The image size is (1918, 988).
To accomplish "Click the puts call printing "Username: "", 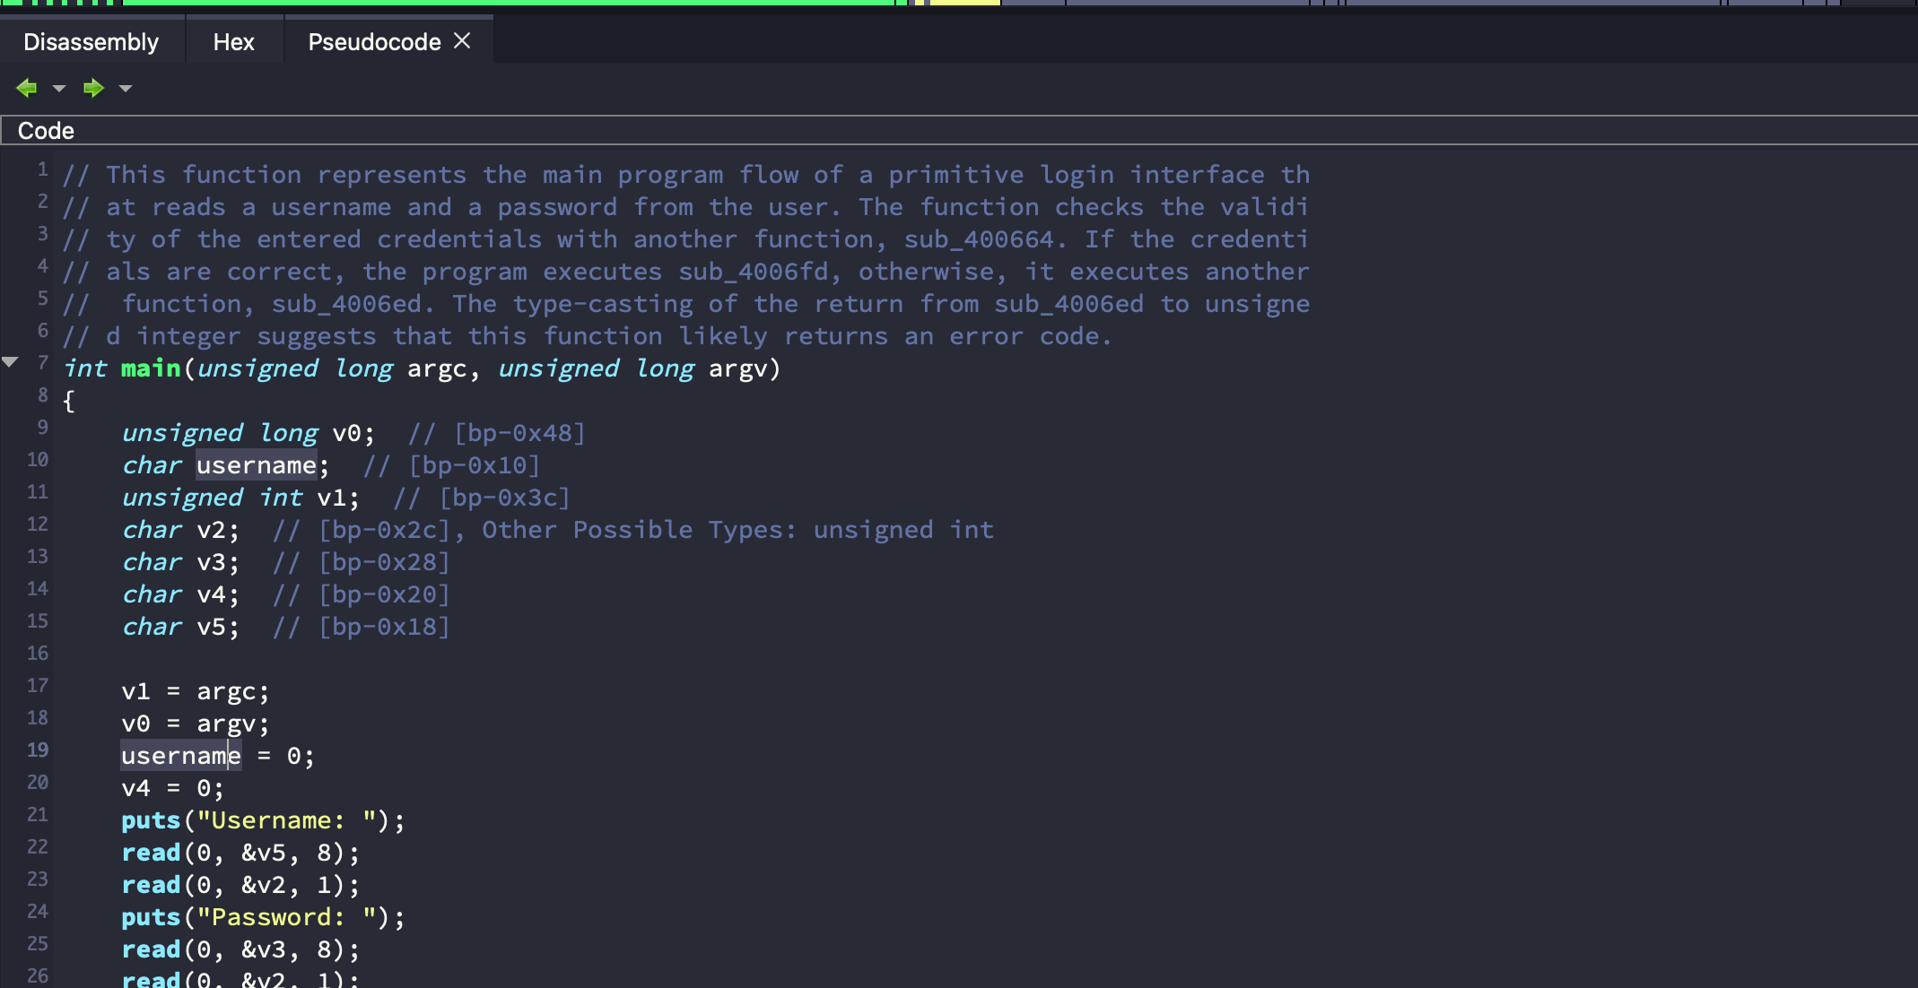I will point(151,820).
